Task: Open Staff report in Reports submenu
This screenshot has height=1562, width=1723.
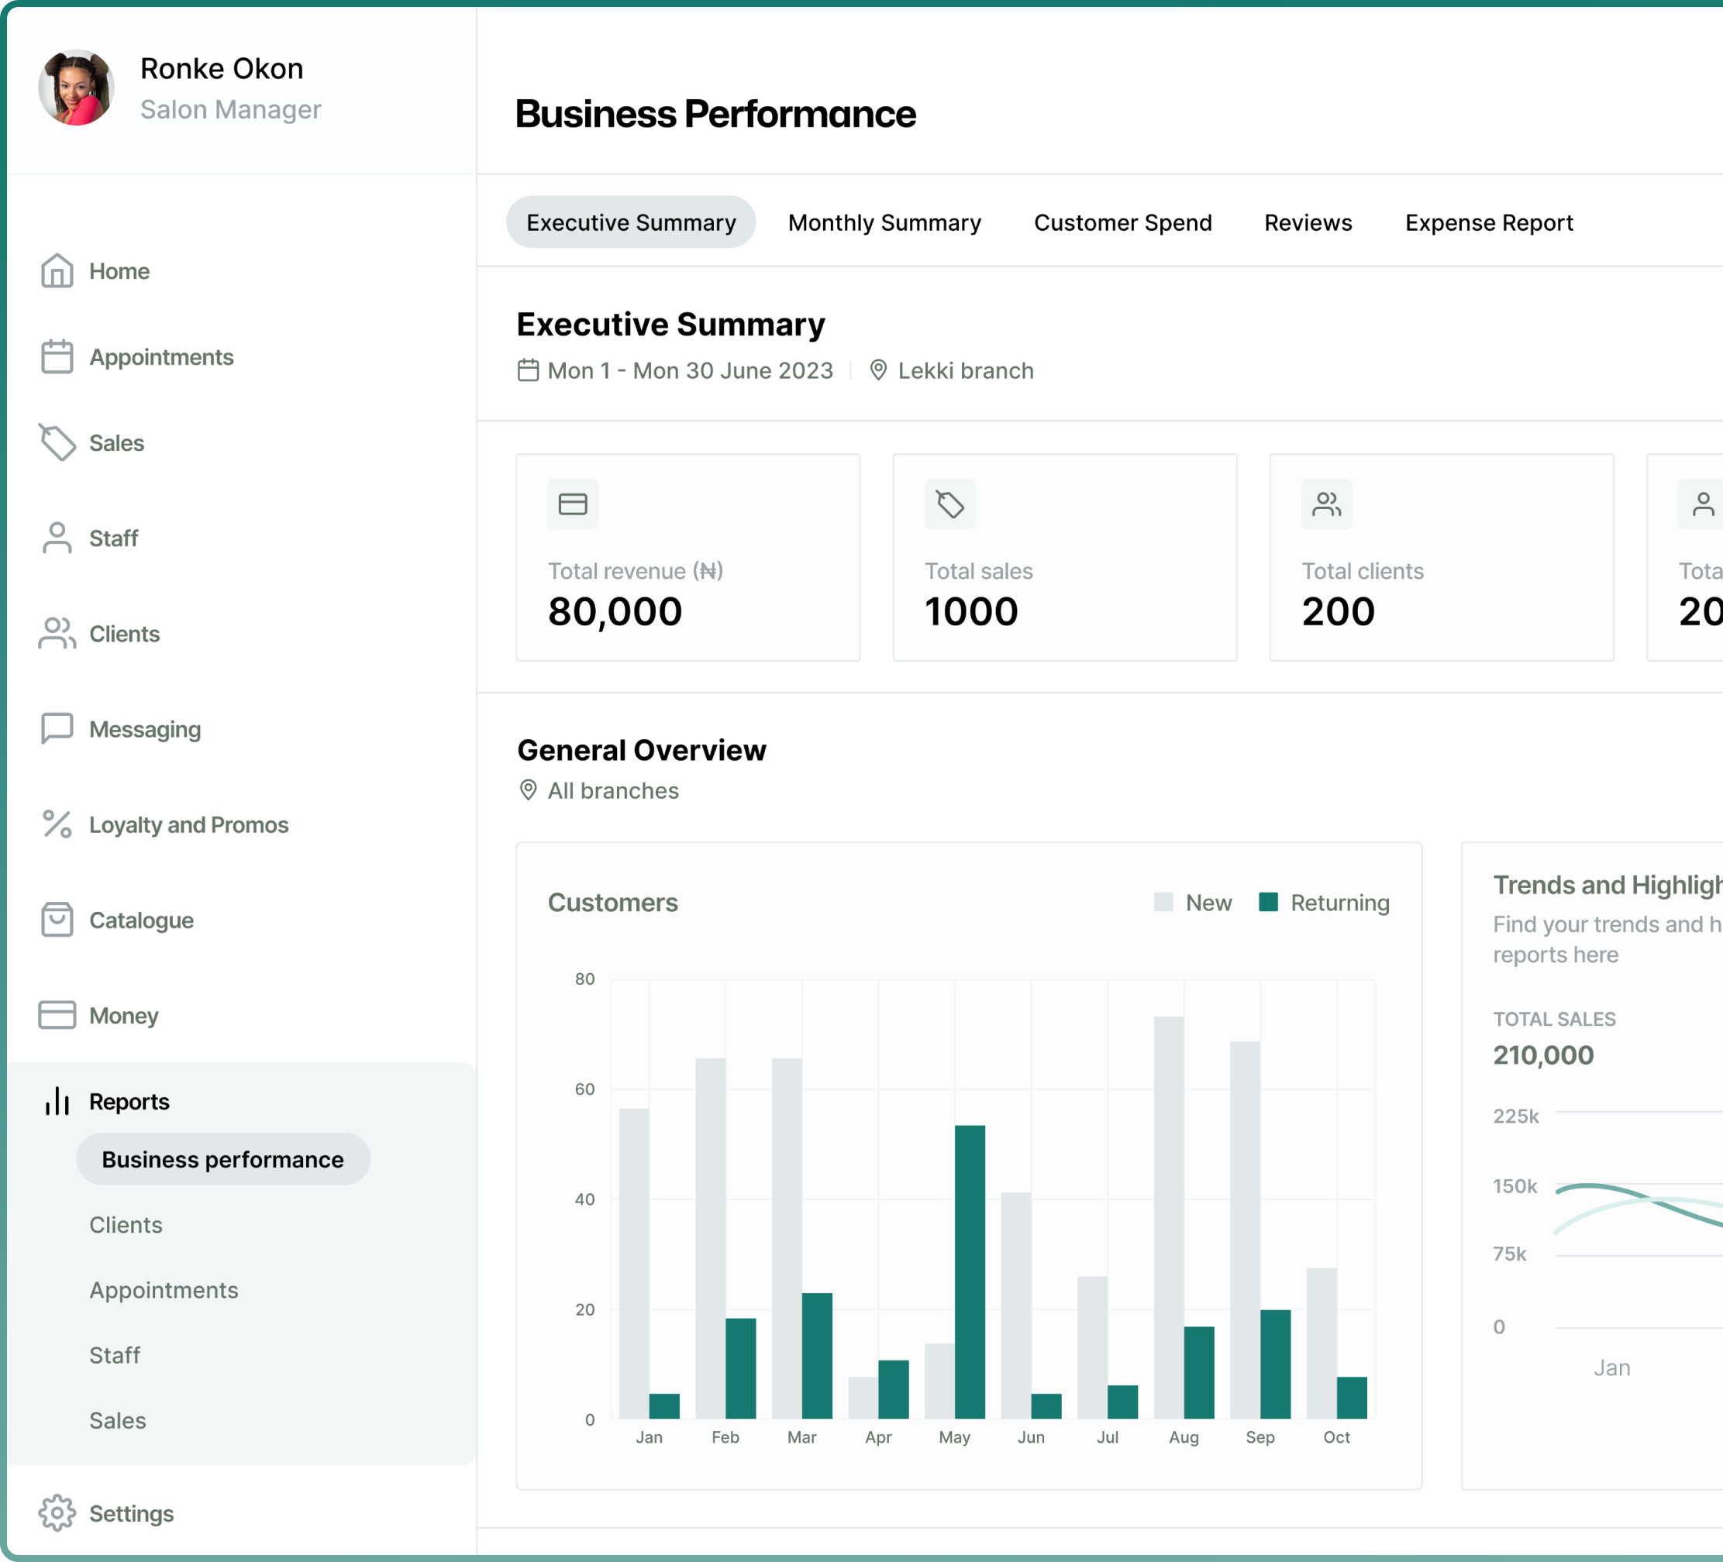Action: tap(115, 1355)
